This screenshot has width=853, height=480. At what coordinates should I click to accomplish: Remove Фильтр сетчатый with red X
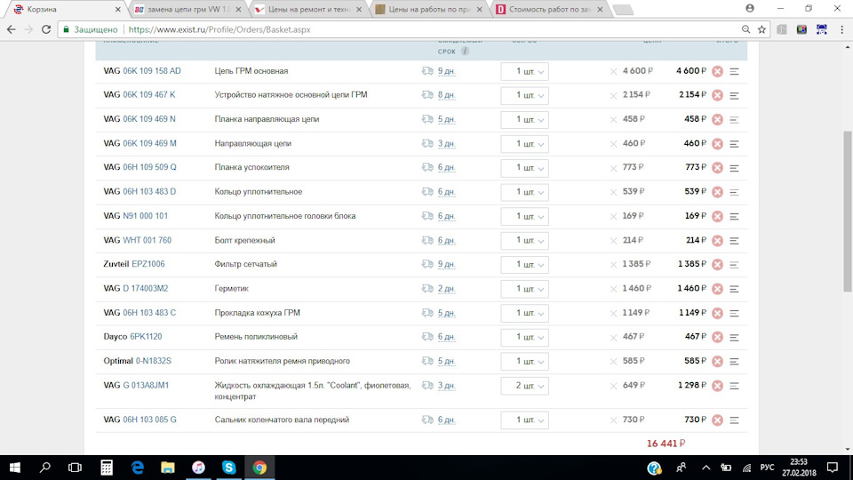pos(718,265)
